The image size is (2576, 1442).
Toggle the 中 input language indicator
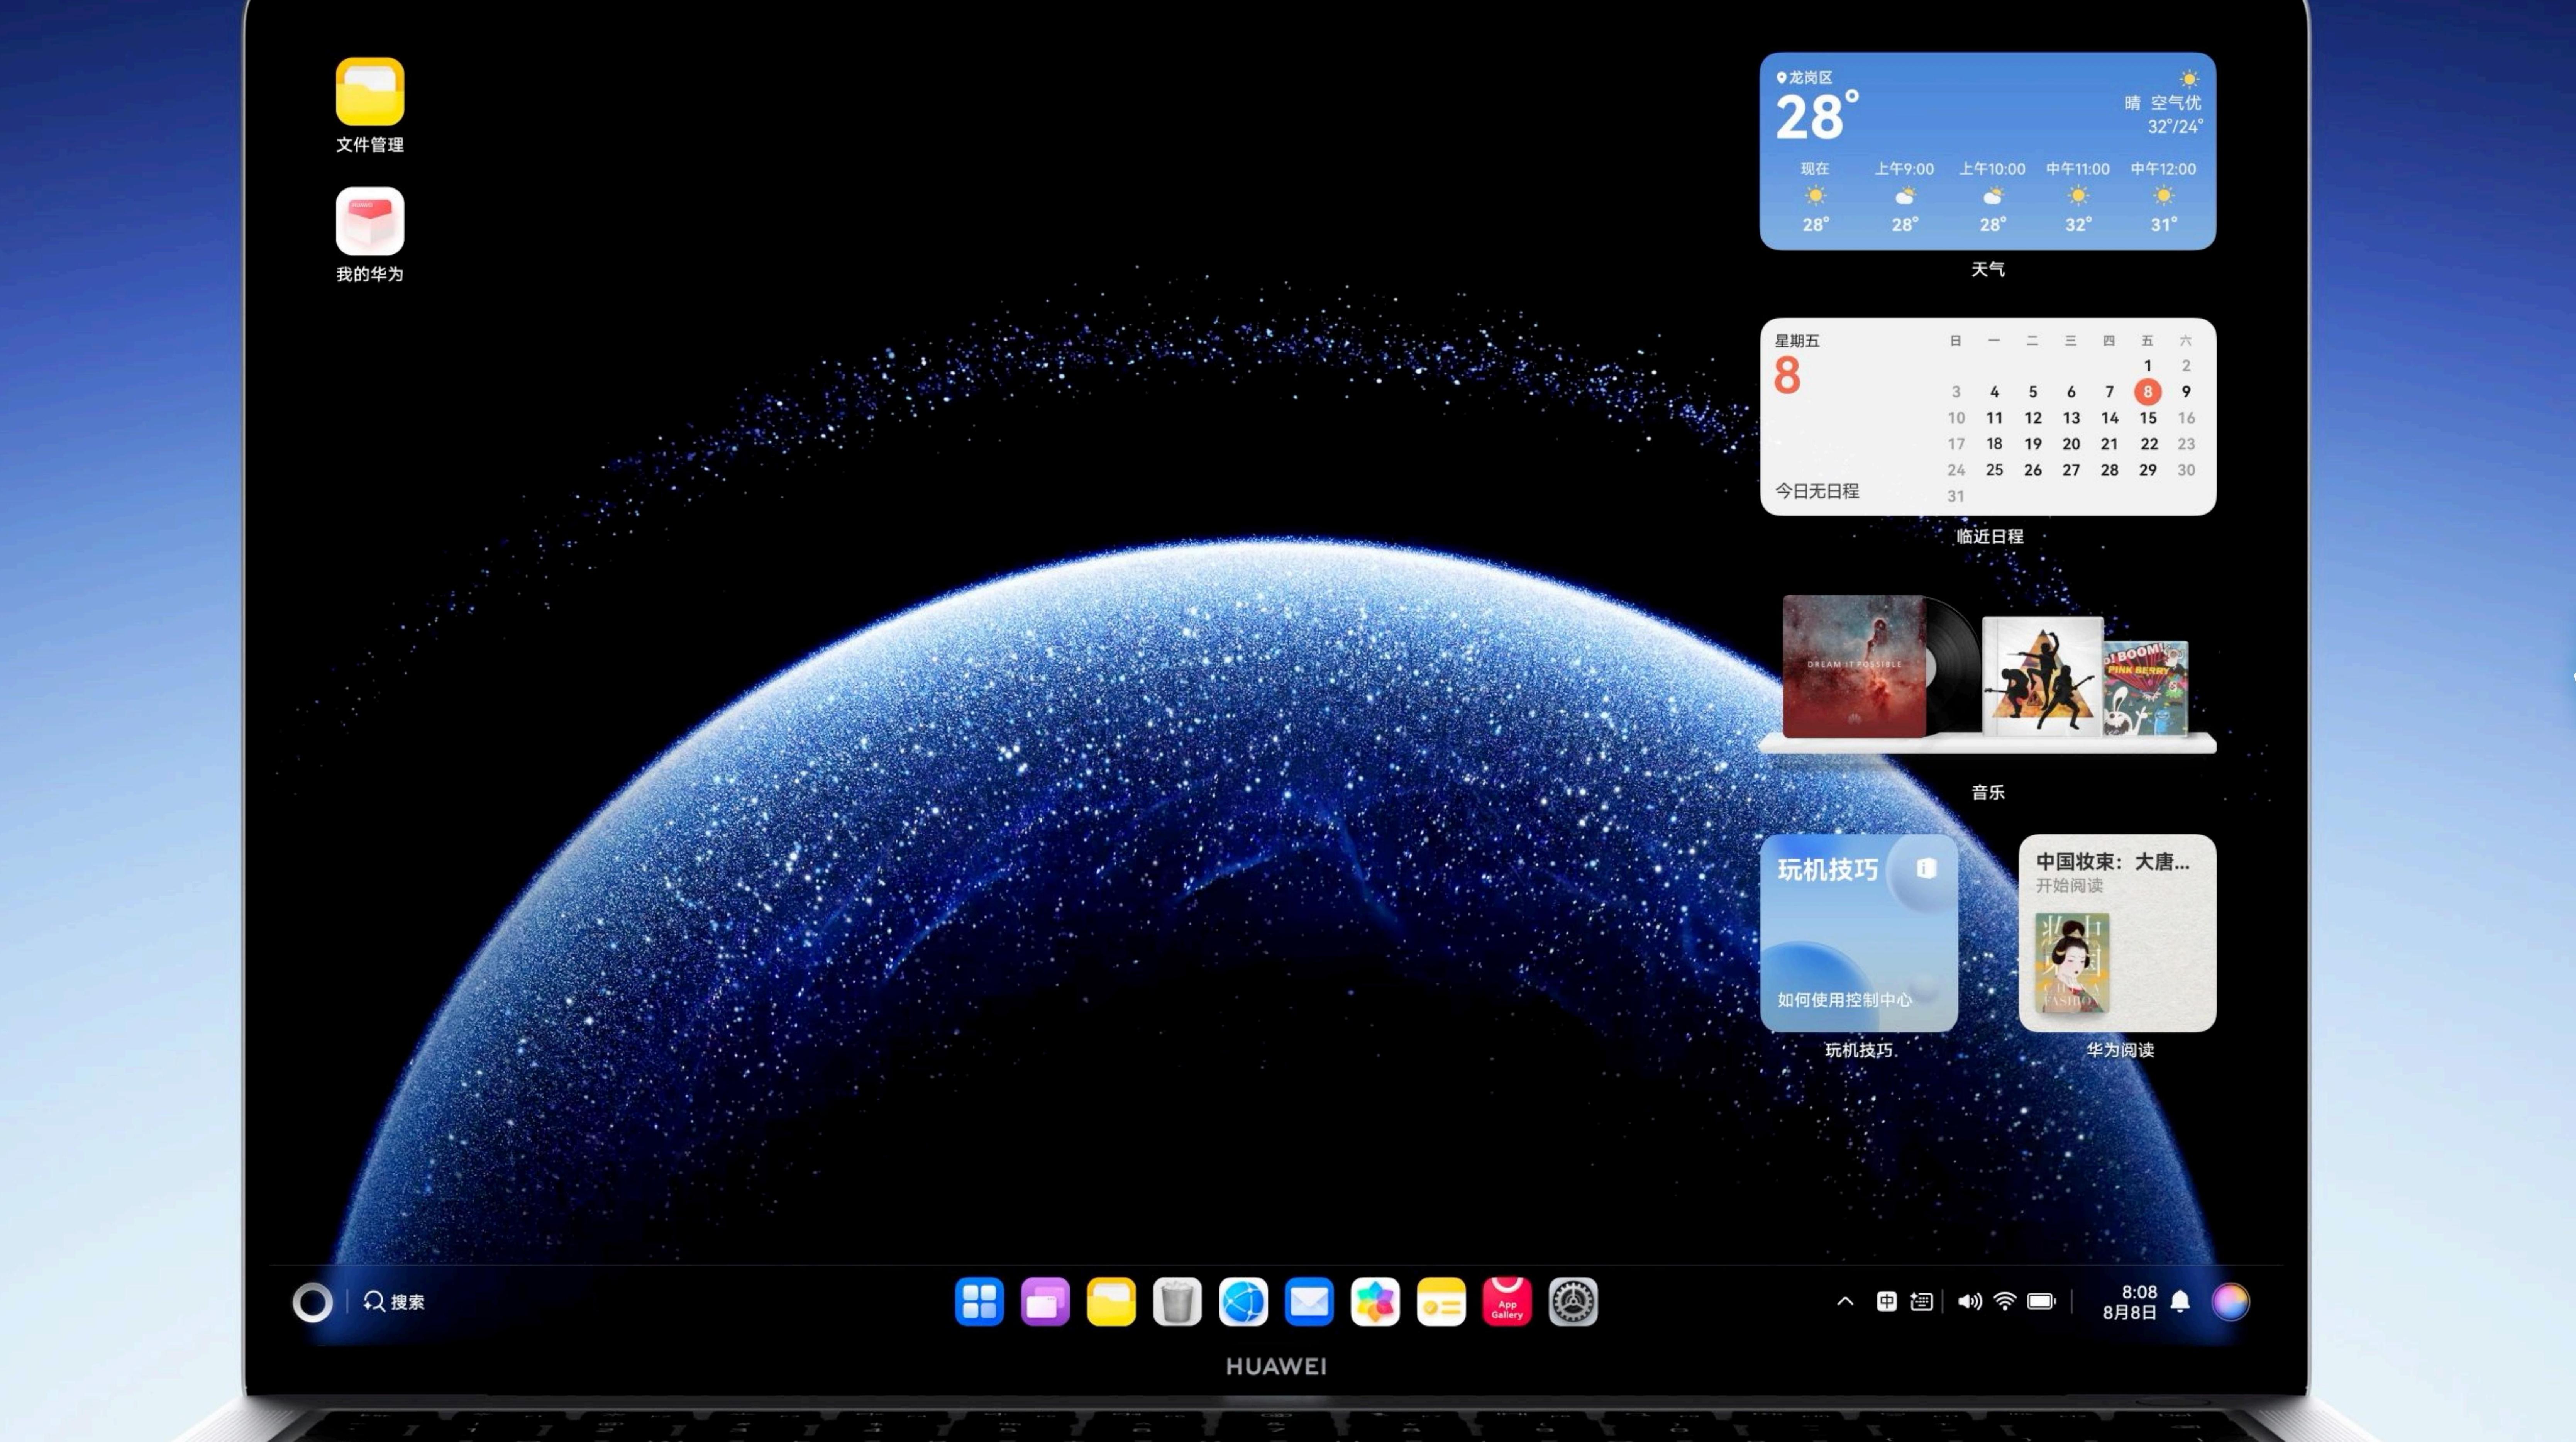point(1886,1301)
